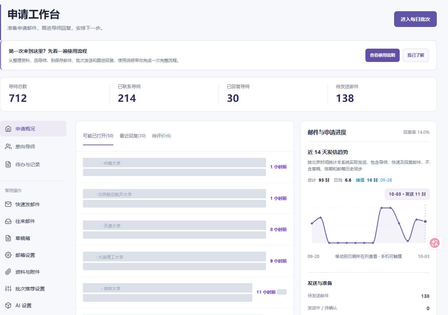Click the 进入每日批次 button
The height and width of the screenshot is (315, 448).
tap(415, 19)
